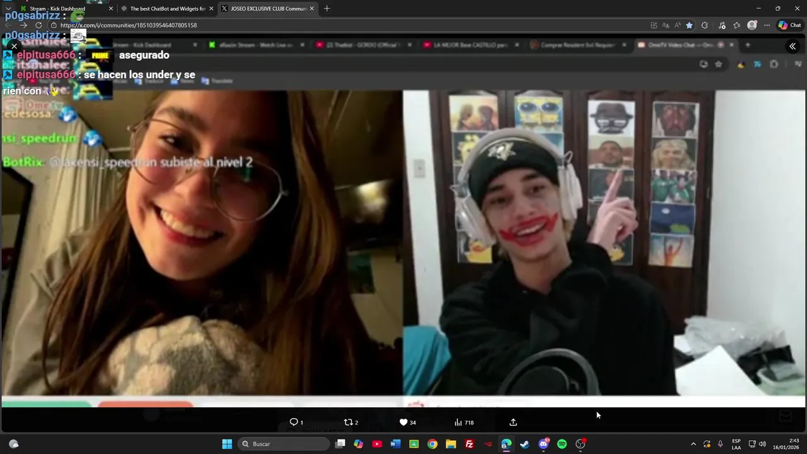Open the split screen apps icon in the address bar

point(654,25)
